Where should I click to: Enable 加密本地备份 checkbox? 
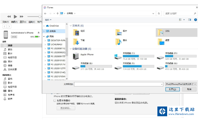pos(54,101)
